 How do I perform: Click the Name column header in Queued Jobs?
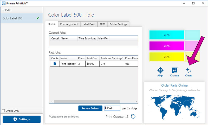tap(69, 38)
